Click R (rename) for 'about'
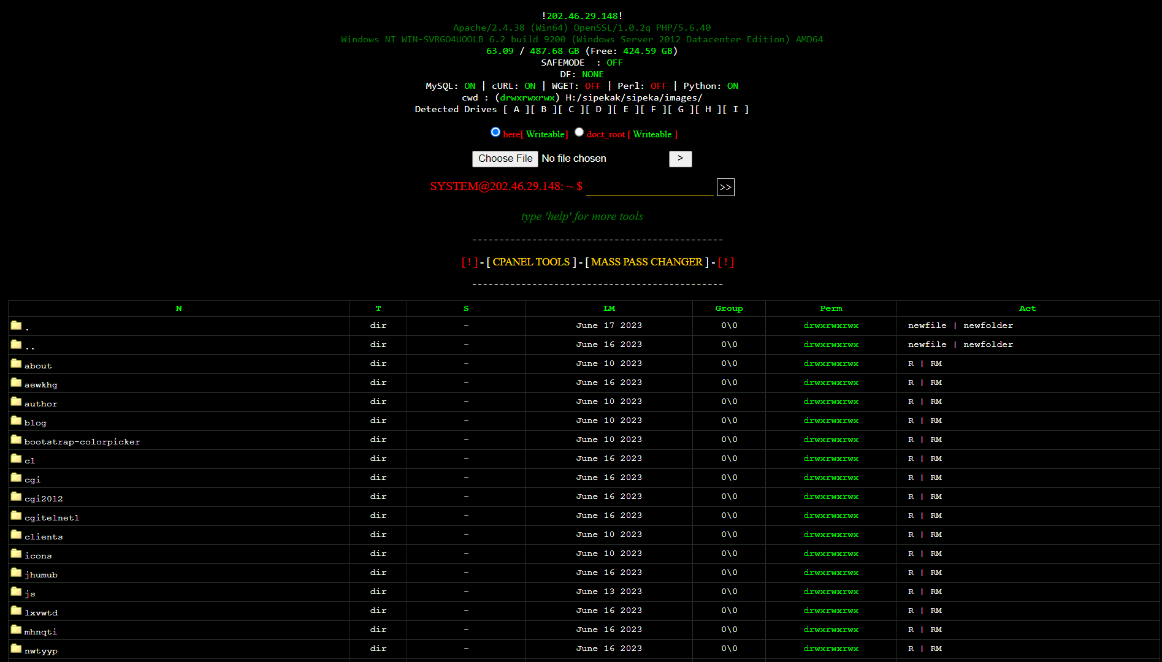The image size is (1162, 662). (x=911, y=363)
